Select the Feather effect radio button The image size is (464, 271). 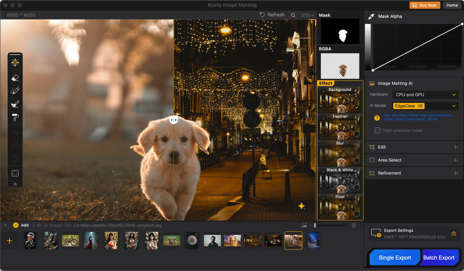click(356, 134)
